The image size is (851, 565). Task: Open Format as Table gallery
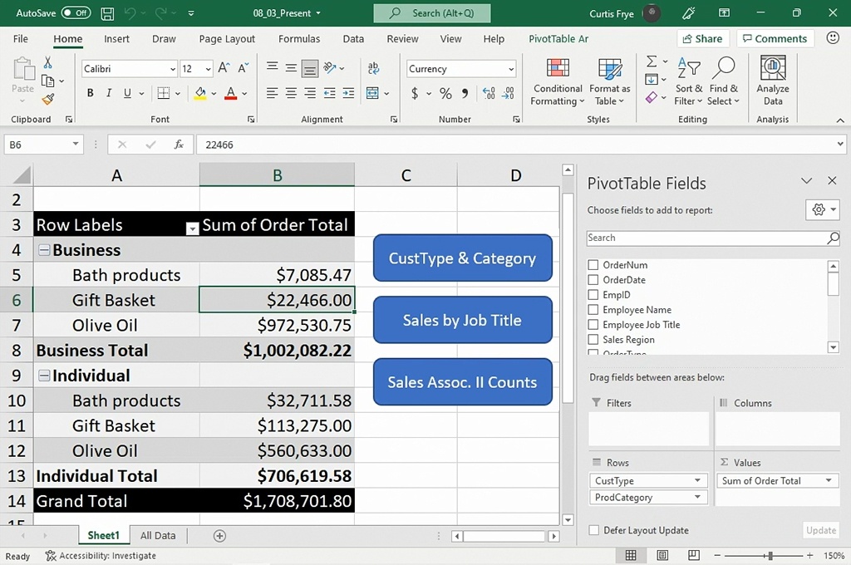tap(609, 69)
